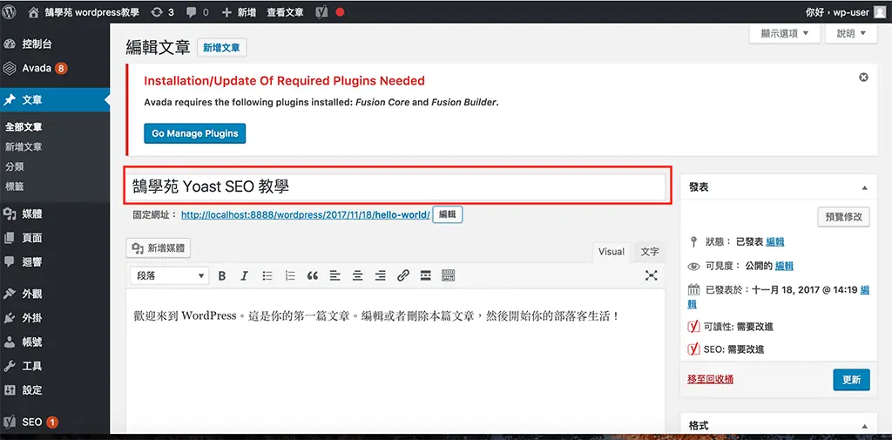Screen dimensions: 892x440
Task: Align text center
Action: coord(357,276)
